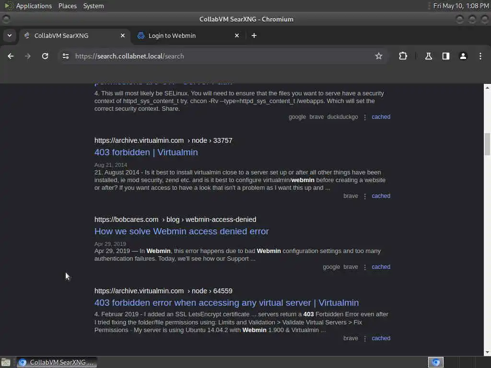Expand options dots for node 64559 result
The height and width of the screenshot is (368, 491).
[x=365, y=339]
